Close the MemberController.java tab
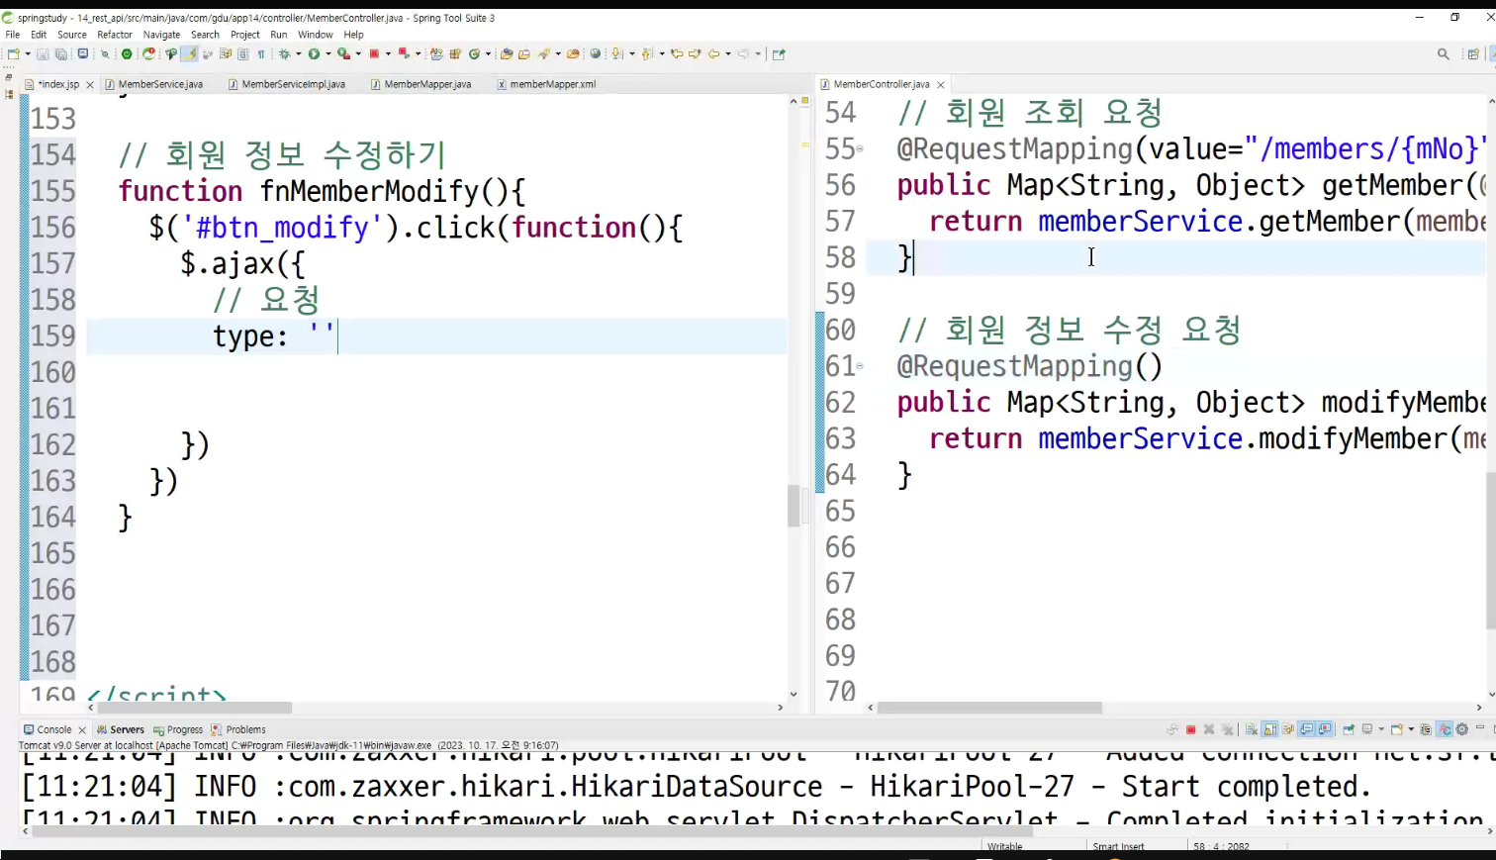 click(x=941, y=85)
